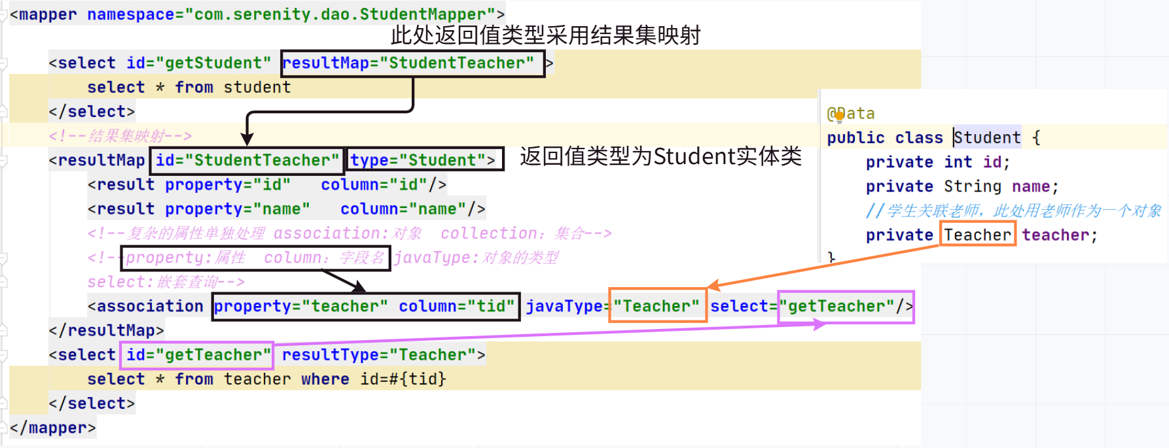Click the id value "getStudent"
The width and height of the screenshot is (1169, 448).
click(x=213, y=63)
